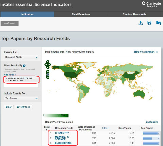This screenshot has height=146, width=163.
Task: Click the Chemistry Top Papers bar
Action: pos(151,133)
